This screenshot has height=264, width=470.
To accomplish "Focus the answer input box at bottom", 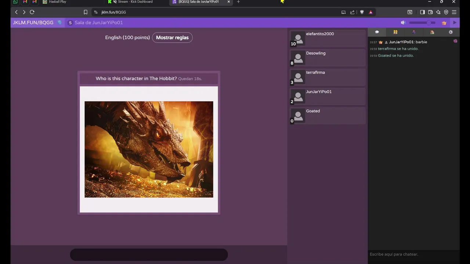I will click(149, 255).
